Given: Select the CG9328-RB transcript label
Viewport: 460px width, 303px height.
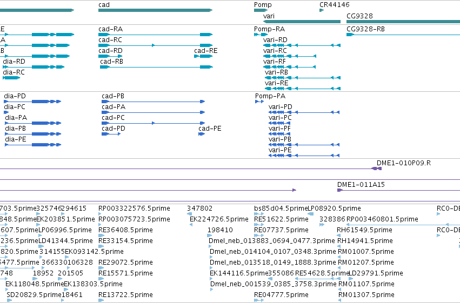Looking at the screenshot, I should click(x=365, y=29).
